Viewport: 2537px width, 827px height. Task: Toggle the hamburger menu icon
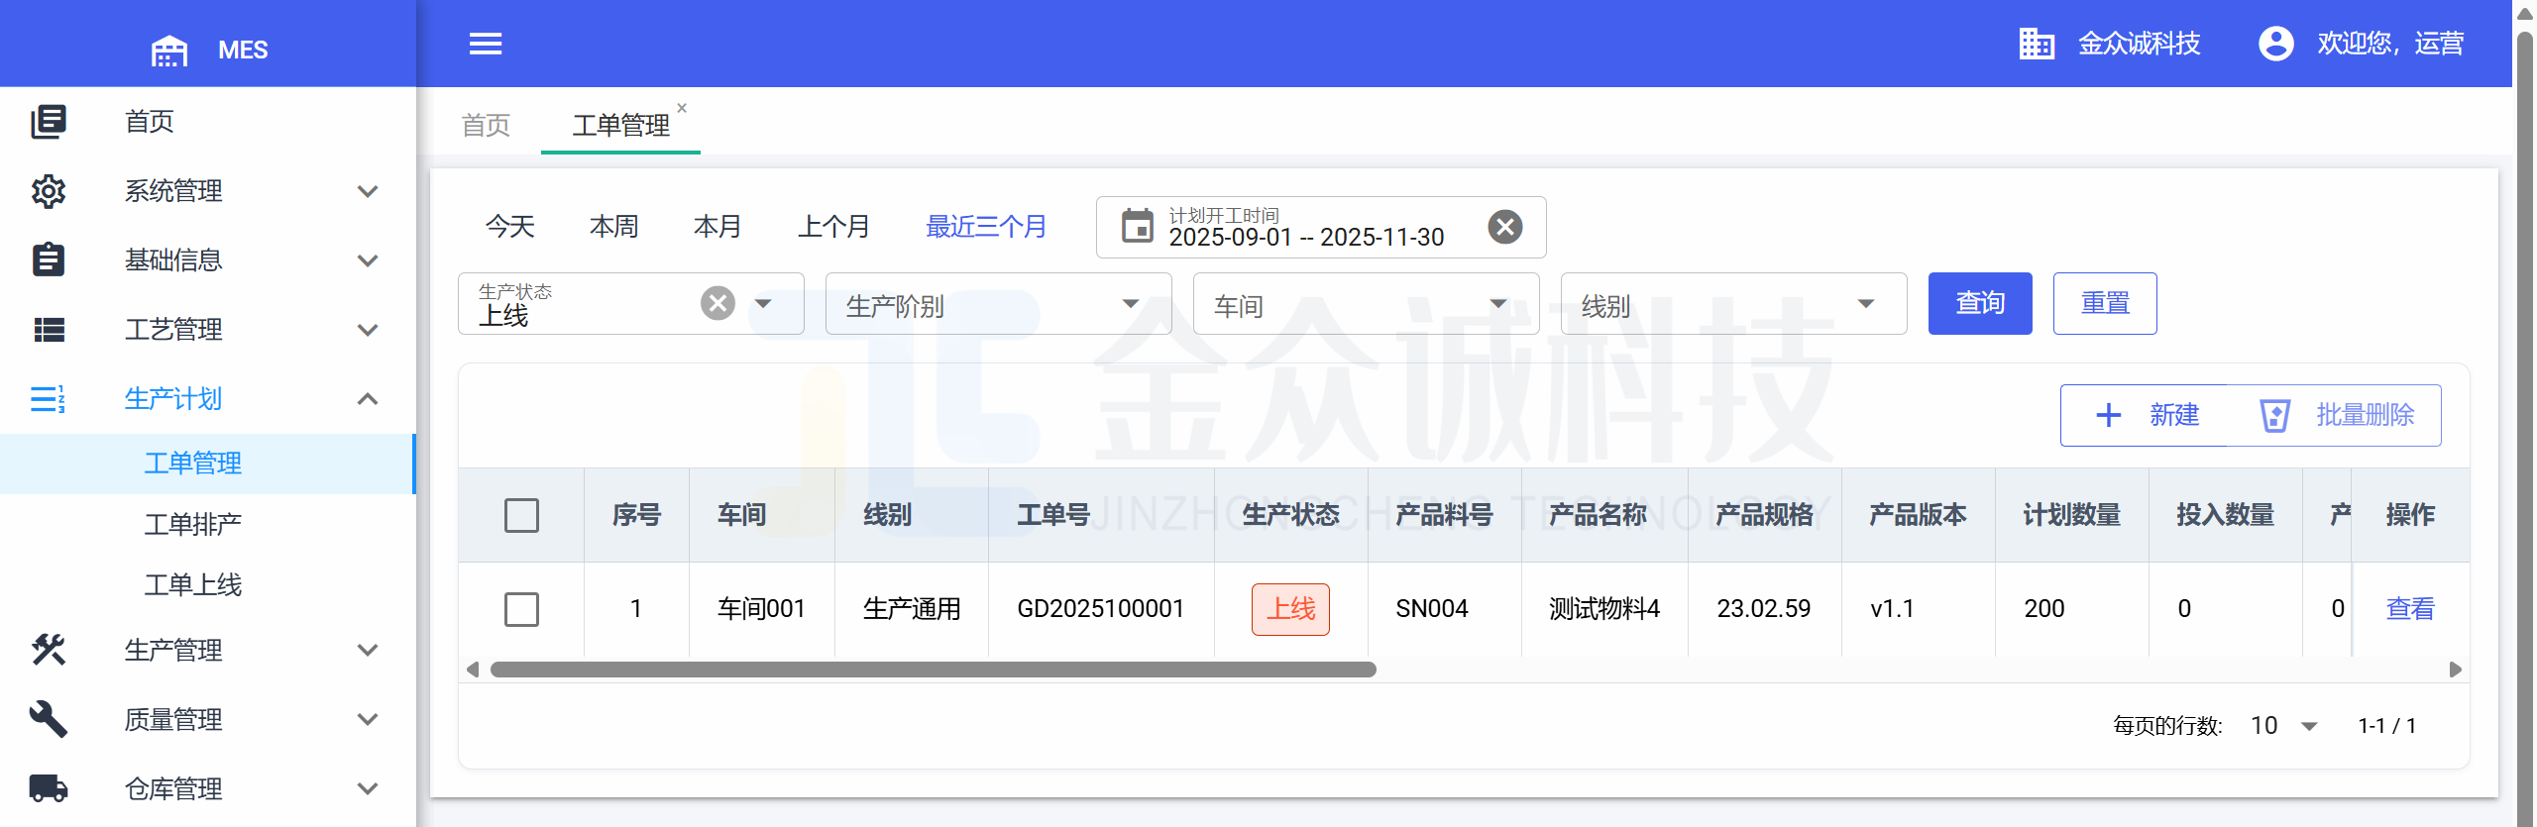click(x=486, y=44)
